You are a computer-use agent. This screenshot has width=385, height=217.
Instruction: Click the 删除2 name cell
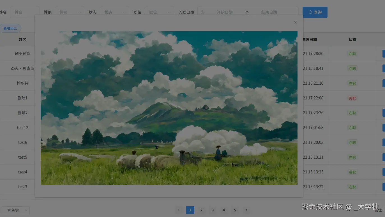point(23,113)
